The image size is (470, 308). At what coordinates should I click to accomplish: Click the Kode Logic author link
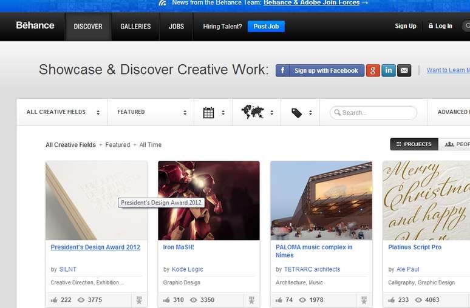click(x=187, y=269)
